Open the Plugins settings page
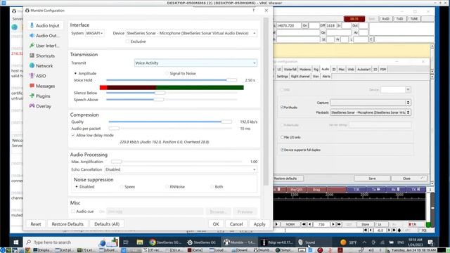Image resolution: width=450 pixels, height=253 pixels. coord(45,96)
